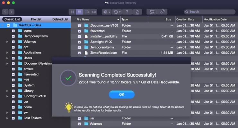Screen dimensions: 238x128
Task: Toggle the cores folder checkbox
Action: pyautogui.click(x=13, y=31)
